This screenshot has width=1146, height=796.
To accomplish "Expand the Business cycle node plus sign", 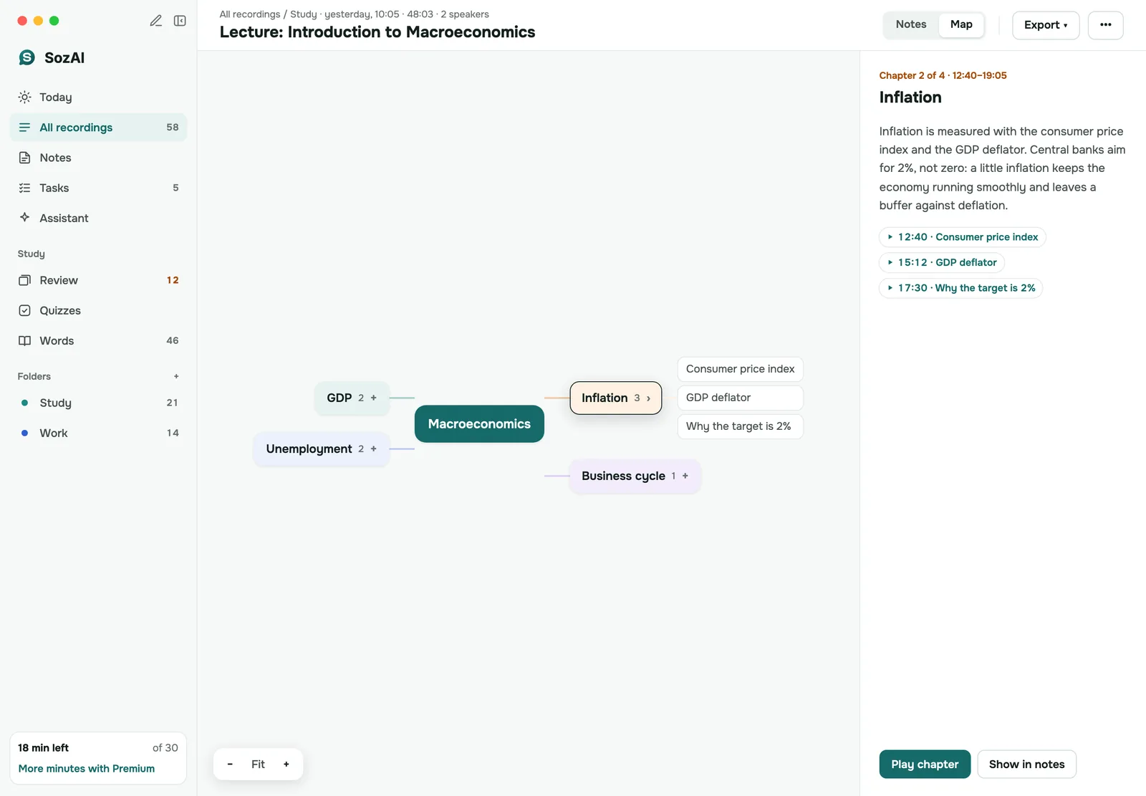I will point(685,476).
